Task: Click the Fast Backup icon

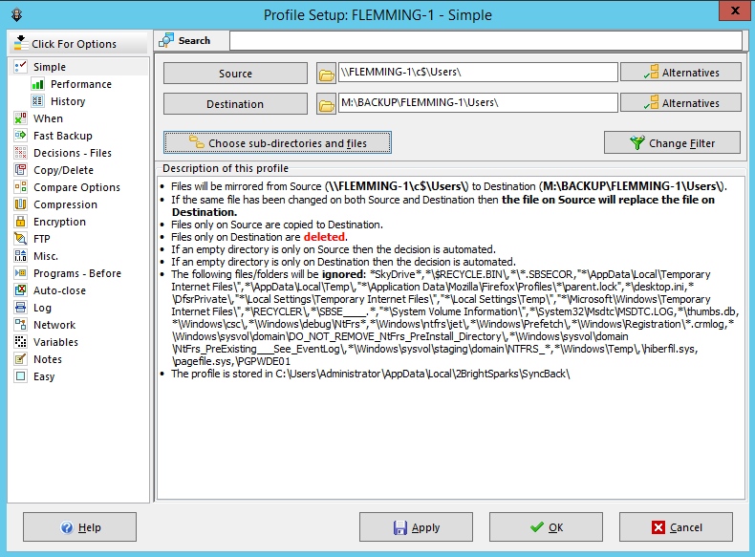Action: point(21,136)
